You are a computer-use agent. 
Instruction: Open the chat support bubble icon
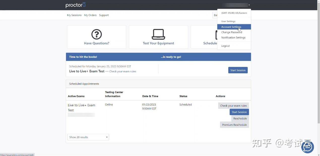(x=308, y=147)
